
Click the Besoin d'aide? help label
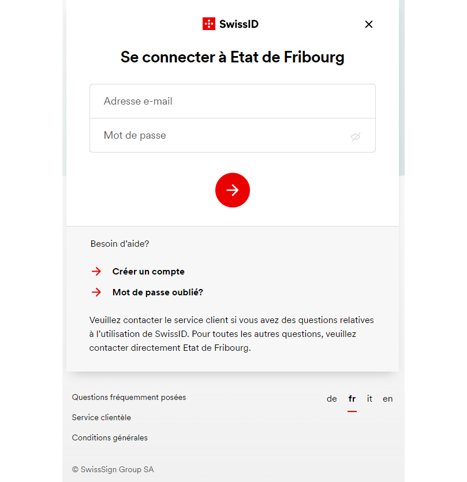coord(119,244)
